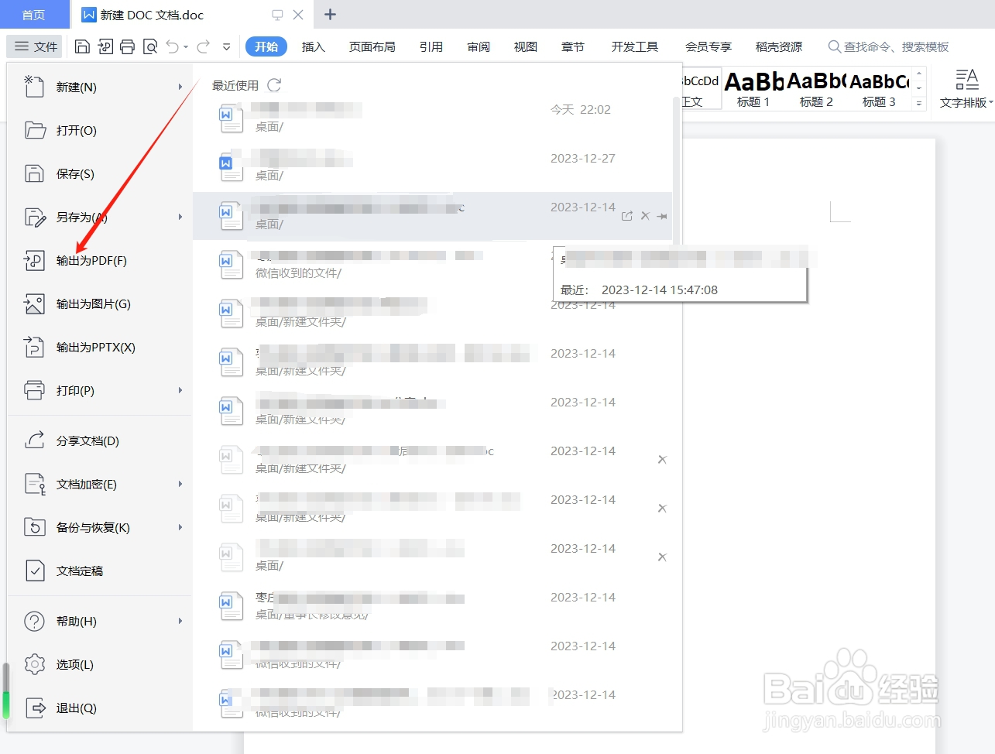Switch to the 开始 ribbon tab
995x754 pixels.
[266, 46]
